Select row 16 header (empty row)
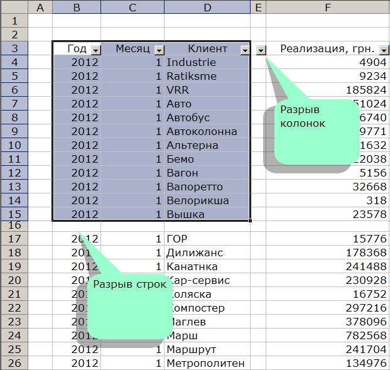 (14, 225)
